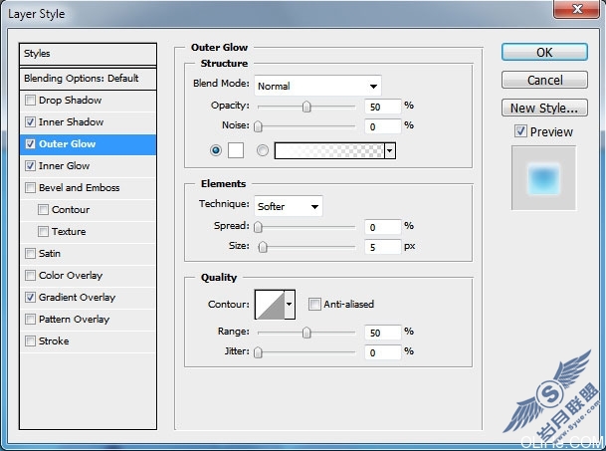The image size is (606, 451).
Task: Select the solid color glow radio button
Action: coord(216,150)
